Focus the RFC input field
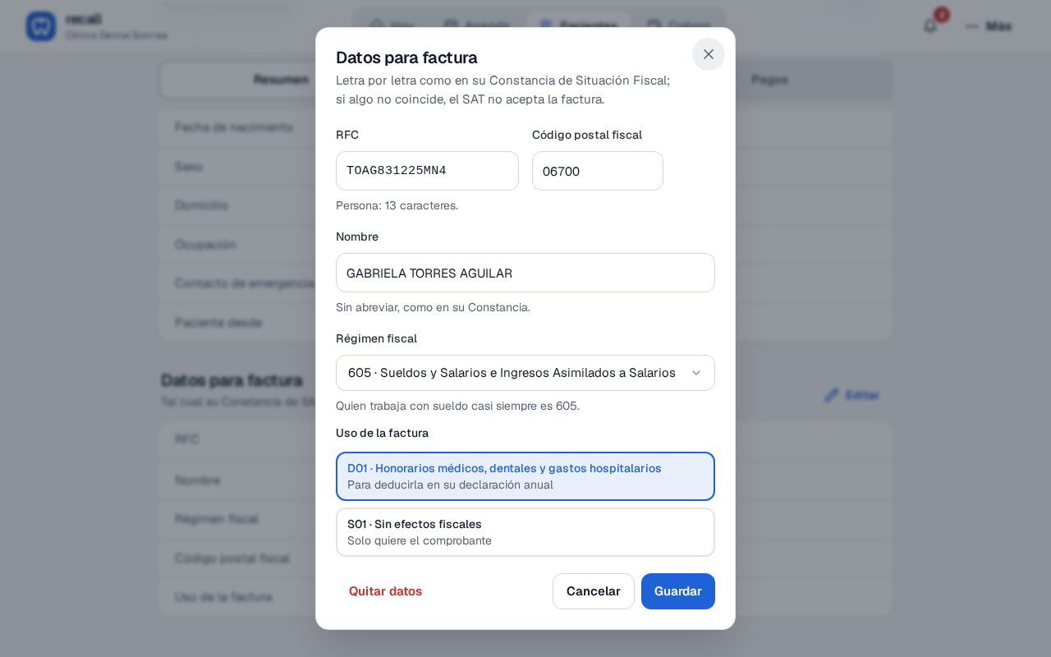The image size is (1051, 657). point(427,171)
